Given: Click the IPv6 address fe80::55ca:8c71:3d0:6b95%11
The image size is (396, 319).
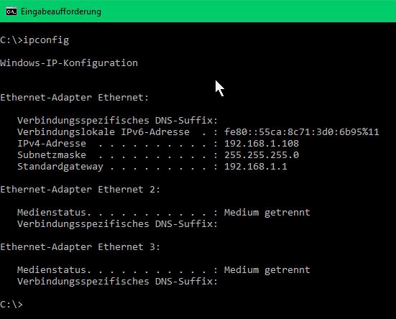Looking at the screenshot, I should [x=302, y=132].
